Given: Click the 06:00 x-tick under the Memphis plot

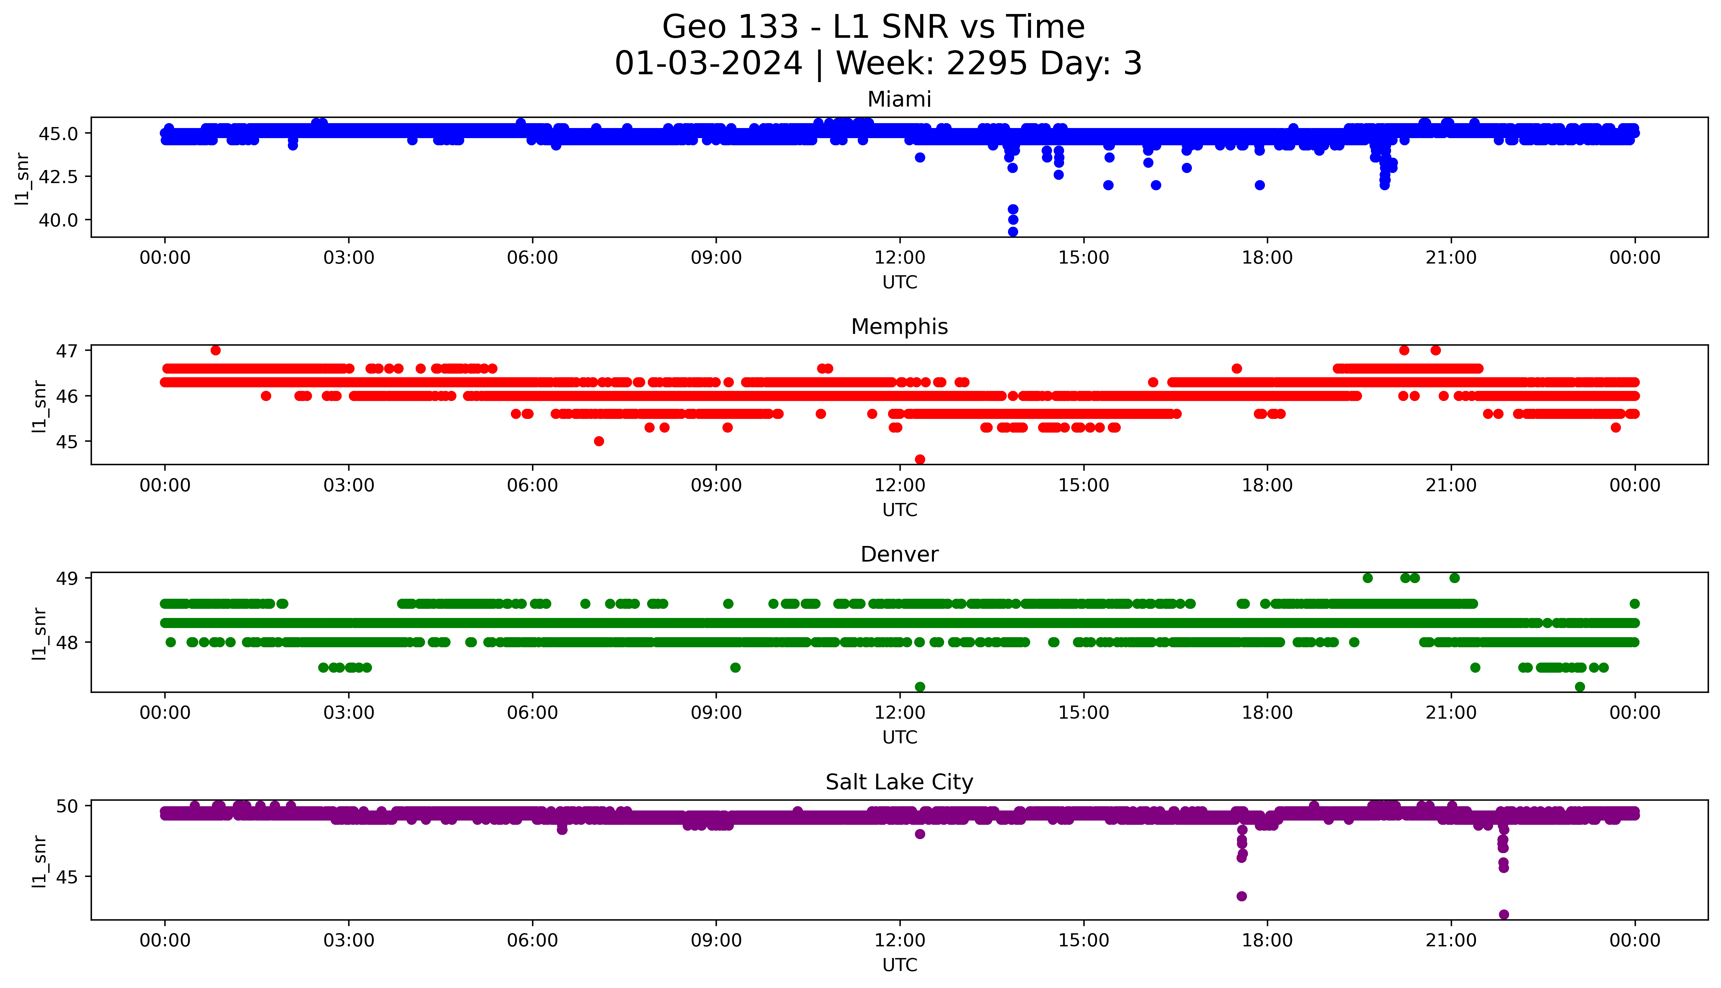Looking at the screenshot, I should [532, 485].
